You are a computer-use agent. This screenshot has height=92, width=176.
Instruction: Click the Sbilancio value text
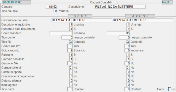point(79,50)
